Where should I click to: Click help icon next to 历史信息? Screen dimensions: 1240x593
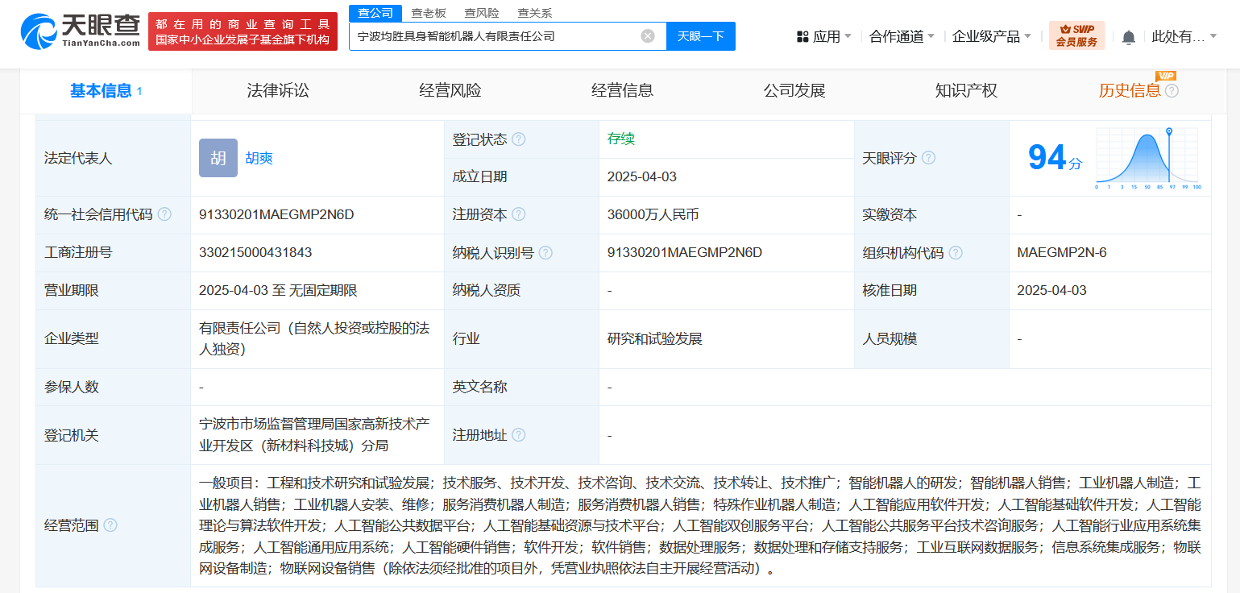[x=1172, y=91]
